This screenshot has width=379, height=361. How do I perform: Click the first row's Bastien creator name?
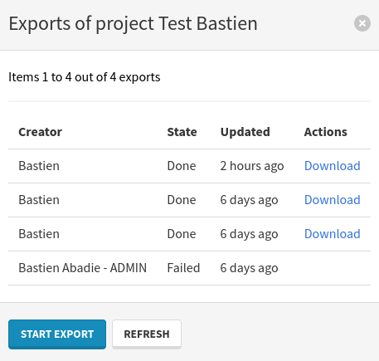39,166
